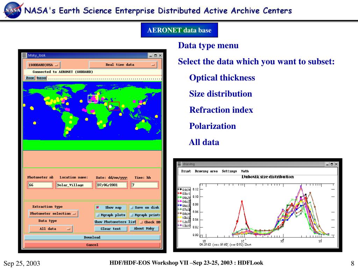This screenshot has width=358, height=269.
Task: Enable the Mgraph prints checkbox
Action: 132,215
